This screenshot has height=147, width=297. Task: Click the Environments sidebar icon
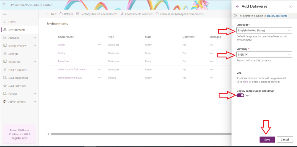[x=5, y=30]
